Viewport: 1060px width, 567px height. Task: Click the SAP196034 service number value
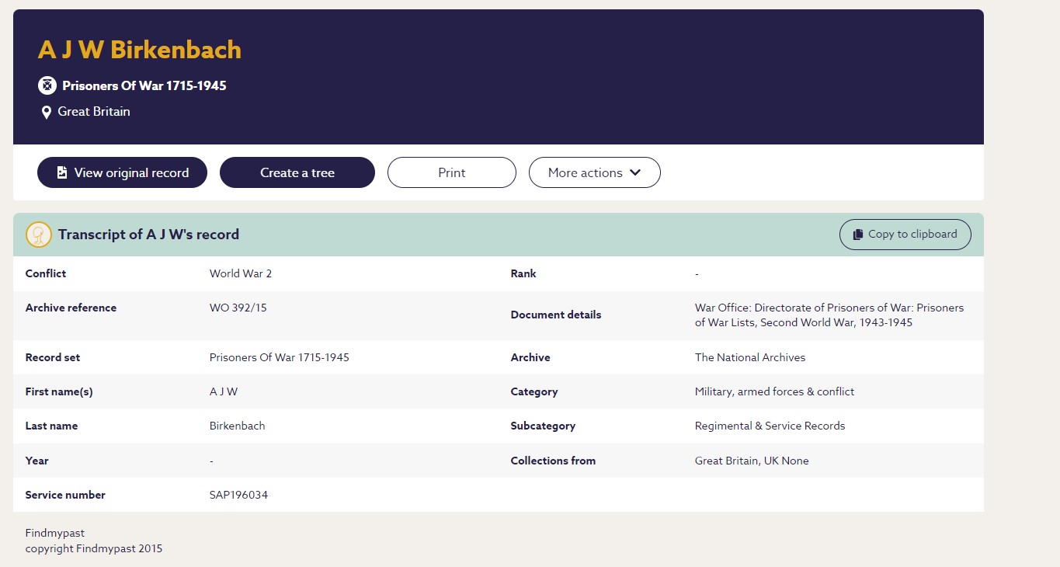pyautogui.click(x=239, y=495)
